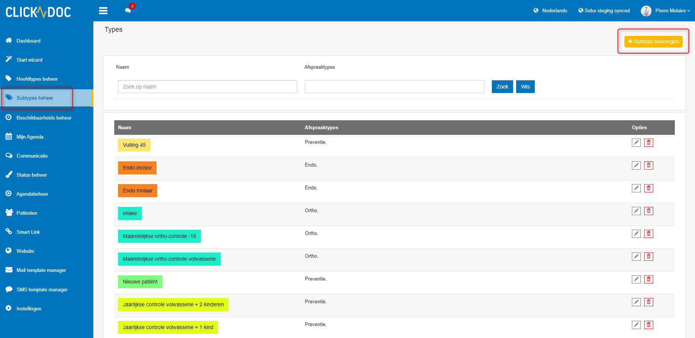Image resolution: width=695 pixels, height=338 pixels.
Task: Open the Mail template manager envelope icon
Action: coord(8,270)
